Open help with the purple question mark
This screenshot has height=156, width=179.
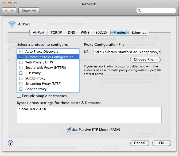pyautogui.click(x=10, y=143)
